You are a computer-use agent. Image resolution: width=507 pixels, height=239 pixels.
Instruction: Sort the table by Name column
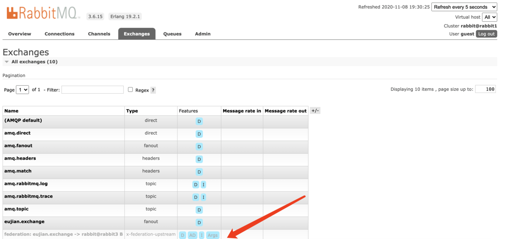(11, 111)
